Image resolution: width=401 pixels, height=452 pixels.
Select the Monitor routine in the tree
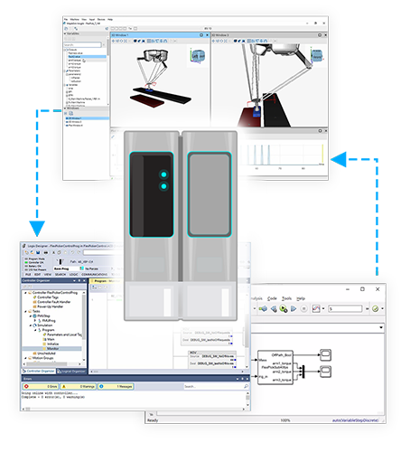(52, 349)
